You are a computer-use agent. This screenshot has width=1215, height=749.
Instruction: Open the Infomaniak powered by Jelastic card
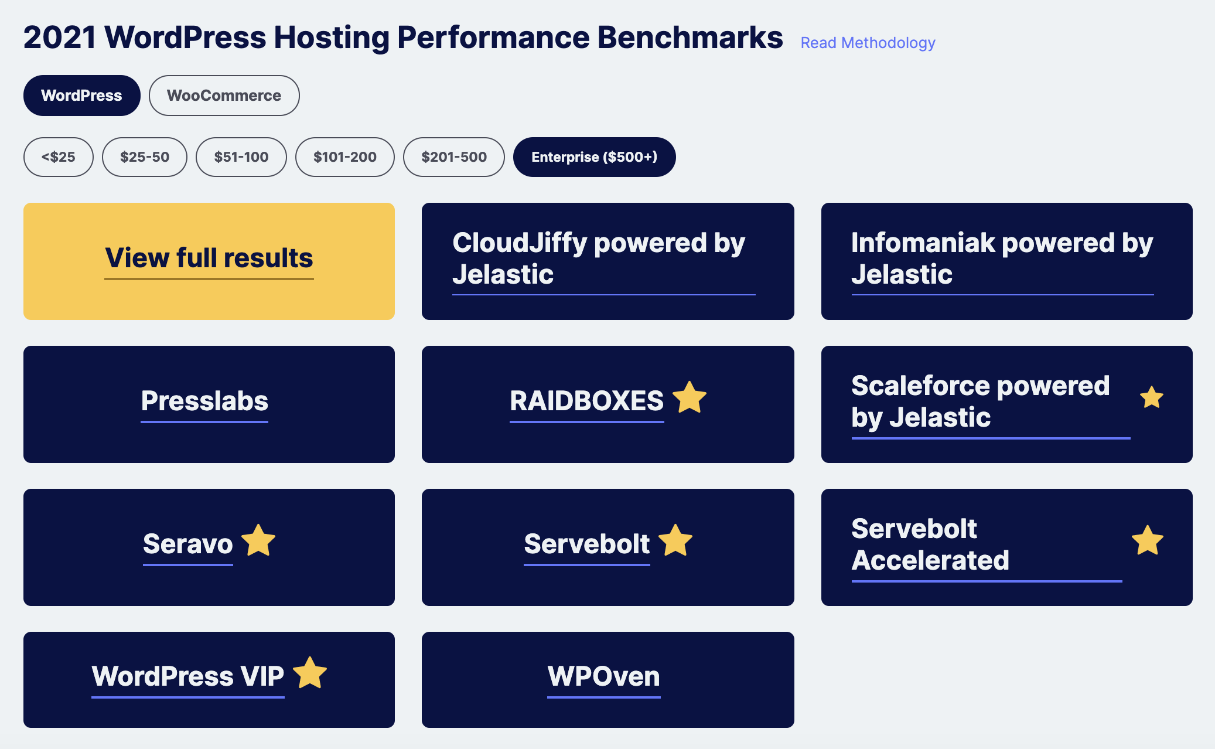coord(1001,258)
